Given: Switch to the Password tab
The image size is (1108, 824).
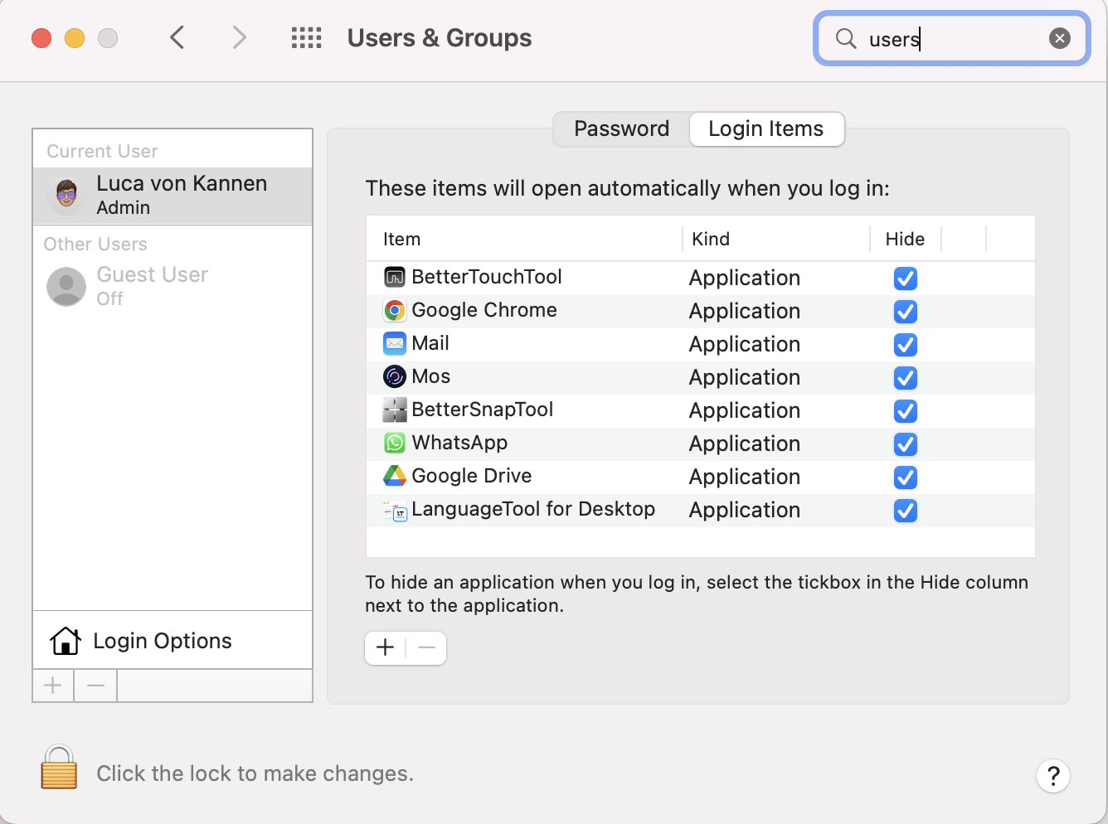Looking at the screenshot, I should click(x=621, y=129).
